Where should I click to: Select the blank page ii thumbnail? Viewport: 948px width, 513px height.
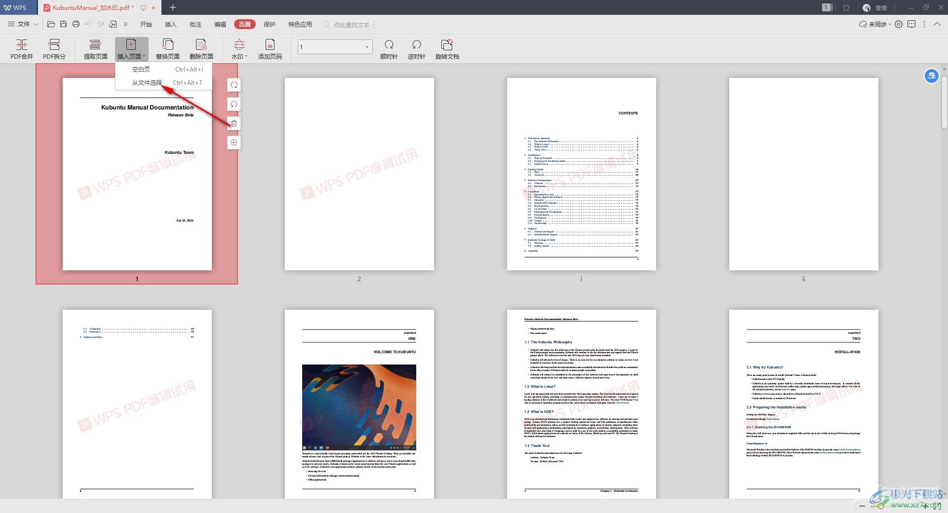click(804, 174)
